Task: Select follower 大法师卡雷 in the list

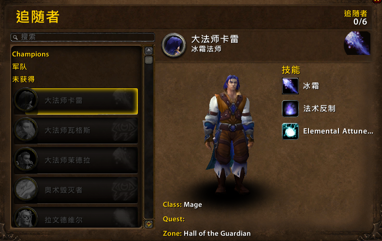Action: tap(76, 101)
